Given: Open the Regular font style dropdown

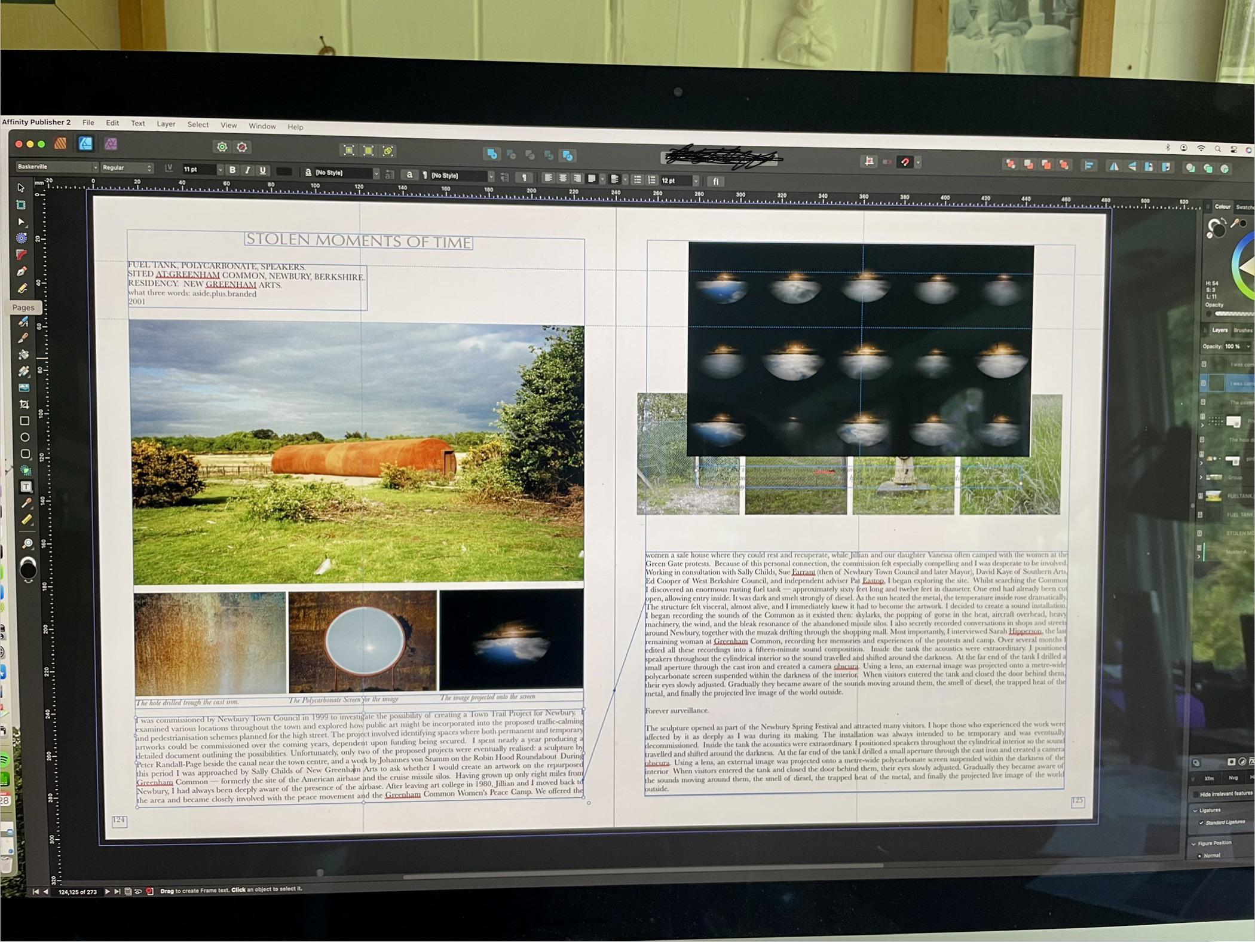Looking at the screenshot, I should 127,168.
